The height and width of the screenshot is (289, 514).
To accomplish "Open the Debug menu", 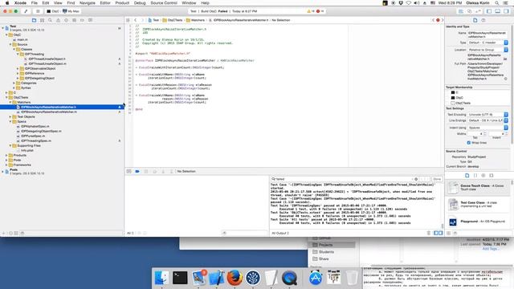I will pyautogui.click(x=140, y=2).
